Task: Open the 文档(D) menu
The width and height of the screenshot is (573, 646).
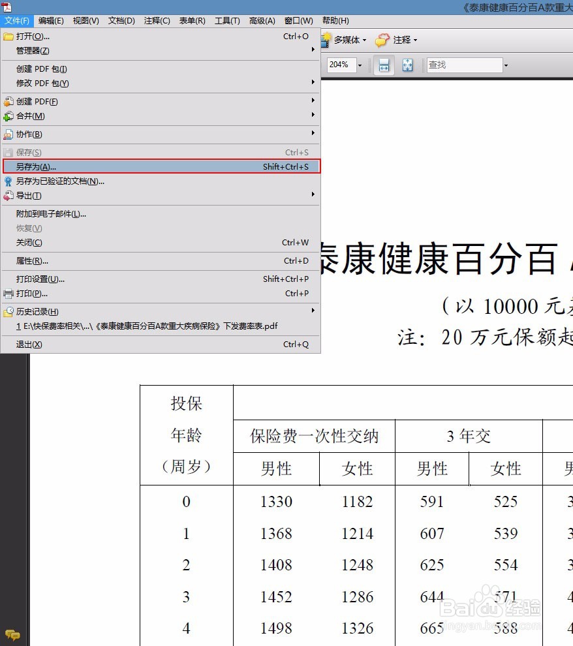Action: (x=121, y=21)
